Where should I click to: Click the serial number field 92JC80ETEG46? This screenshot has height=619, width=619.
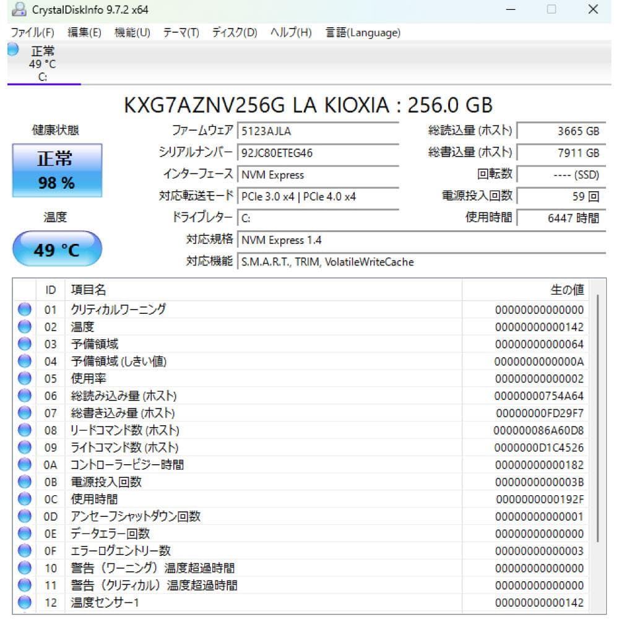tap(318, 153)
